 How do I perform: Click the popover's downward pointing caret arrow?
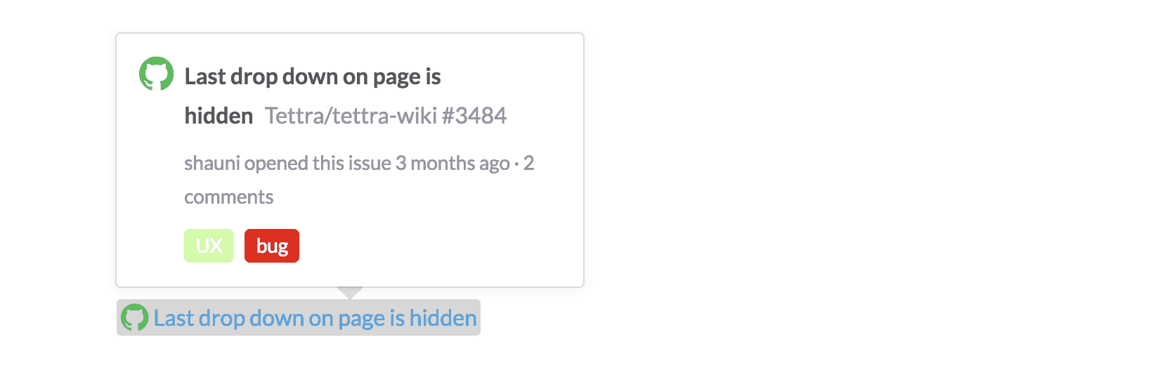tap(350, 293)
